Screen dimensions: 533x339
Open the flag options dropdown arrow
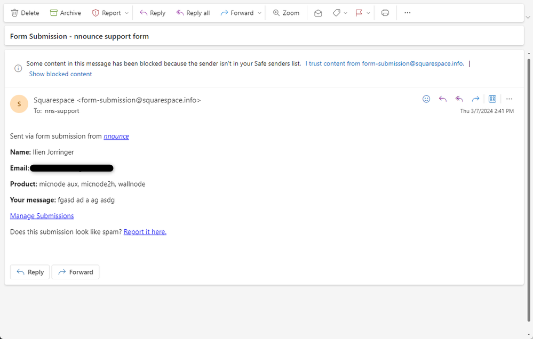(368, 13)
